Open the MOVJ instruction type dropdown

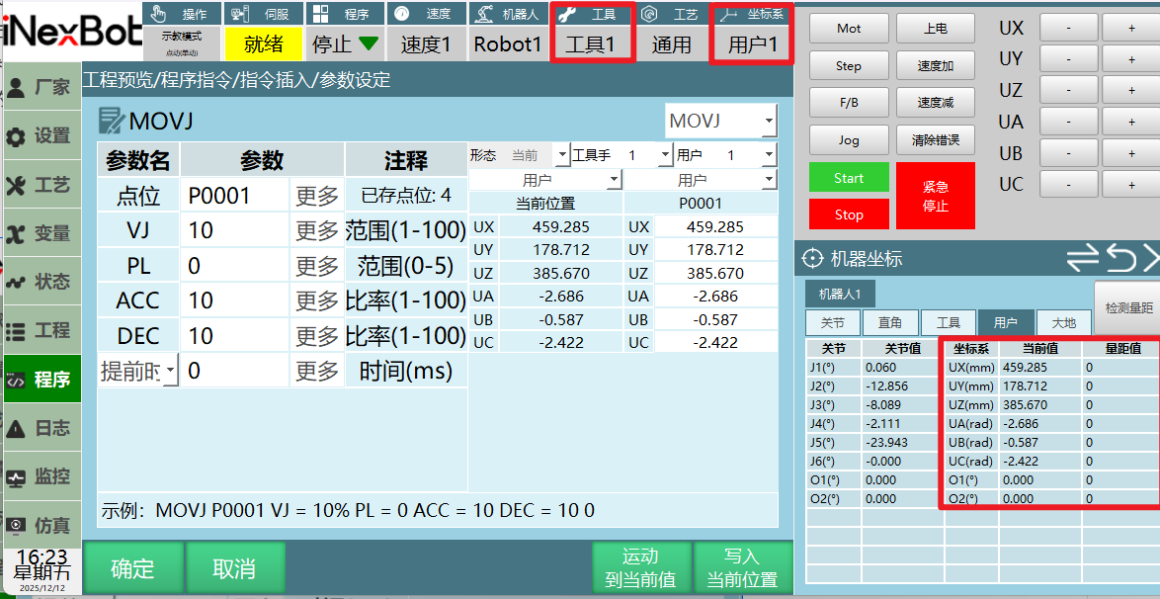(x=721, y=121)
